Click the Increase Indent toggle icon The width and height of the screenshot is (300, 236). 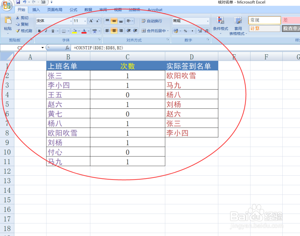point(134,31)
